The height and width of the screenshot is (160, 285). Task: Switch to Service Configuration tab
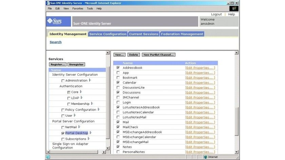tap(108, 34)
